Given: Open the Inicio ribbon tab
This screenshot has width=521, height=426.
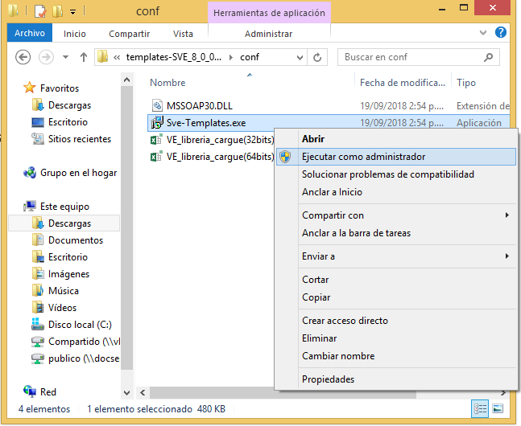Looking at the screenshot, I should coord(75,34).
